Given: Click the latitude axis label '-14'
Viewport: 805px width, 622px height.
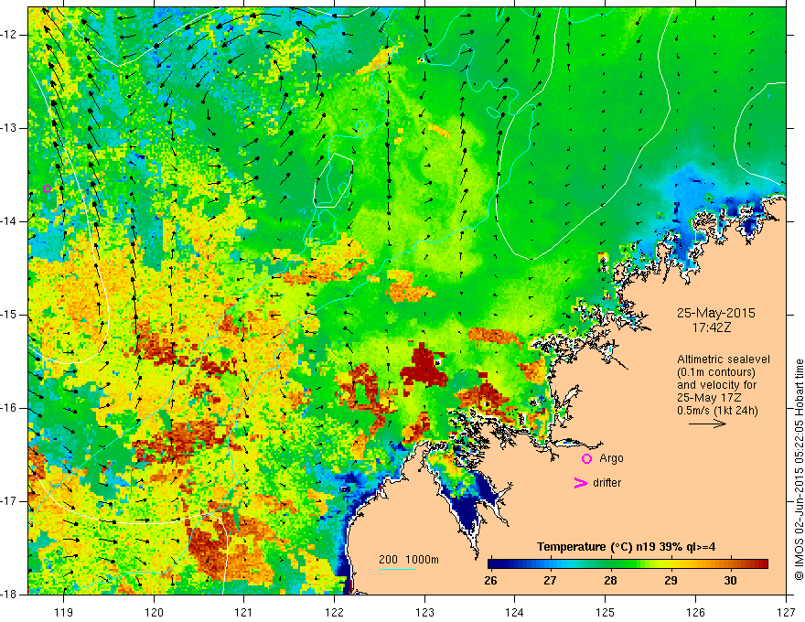Looking at the screenshot, I should (x=10, y=221).
